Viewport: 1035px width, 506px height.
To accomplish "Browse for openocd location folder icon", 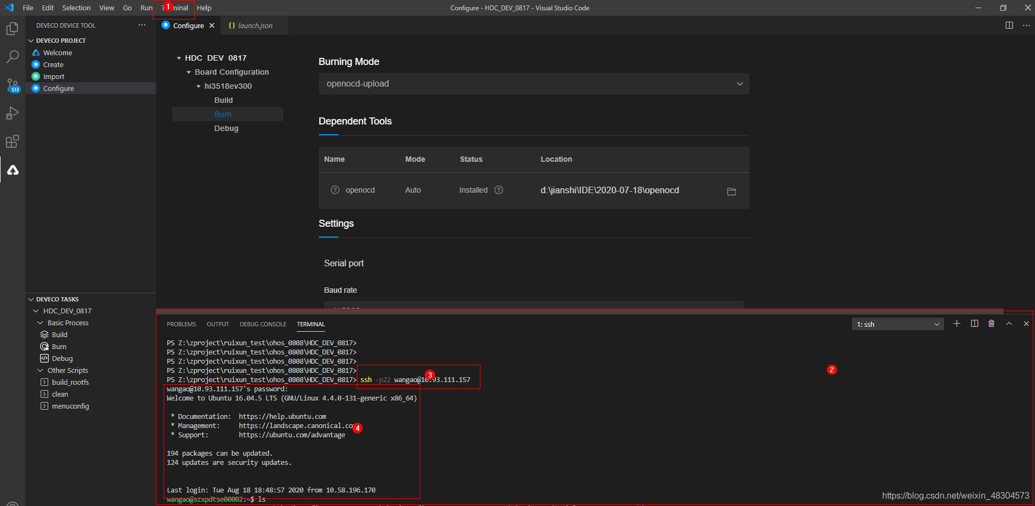I will [731, 192].
